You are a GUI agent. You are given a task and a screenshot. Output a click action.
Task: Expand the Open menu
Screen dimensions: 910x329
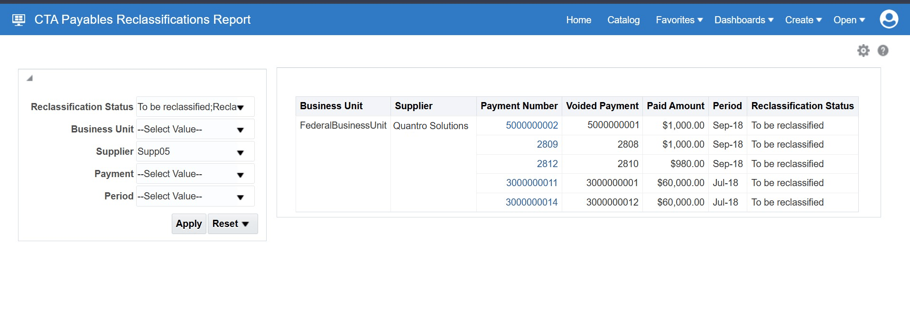pyautogui.click(x=849, y=20)
